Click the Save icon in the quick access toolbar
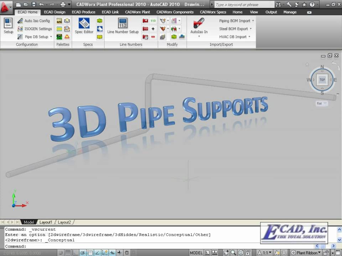The image size is (342, 256). 33,4
